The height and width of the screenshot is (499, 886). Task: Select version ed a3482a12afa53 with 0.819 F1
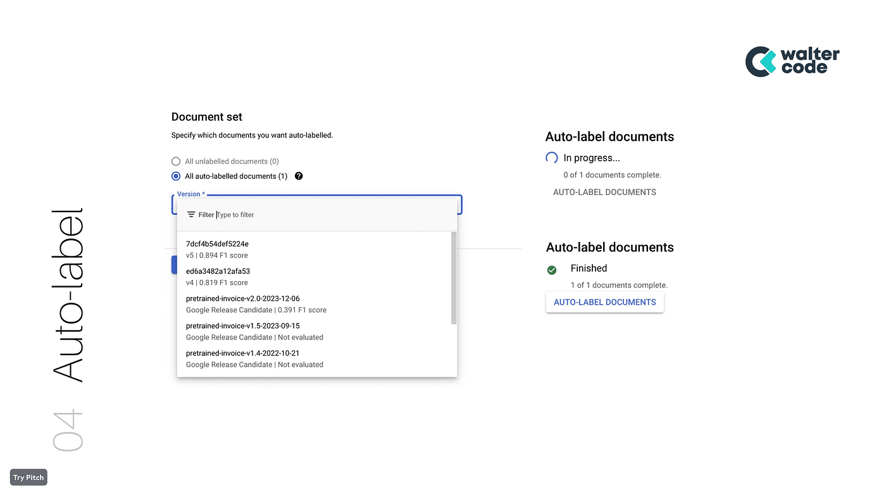tap(218, 270)
